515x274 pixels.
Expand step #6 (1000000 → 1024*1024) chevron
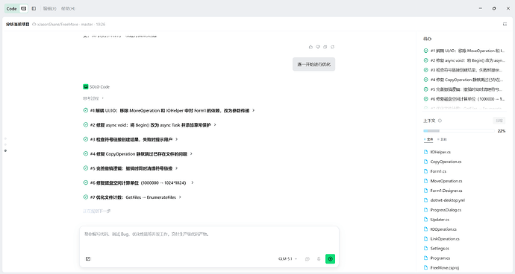coord(192,182)
